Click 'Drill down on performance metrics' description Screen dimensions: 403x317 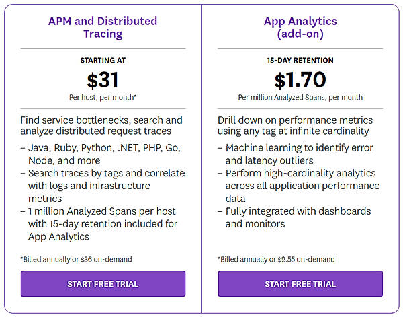(295, 126)
